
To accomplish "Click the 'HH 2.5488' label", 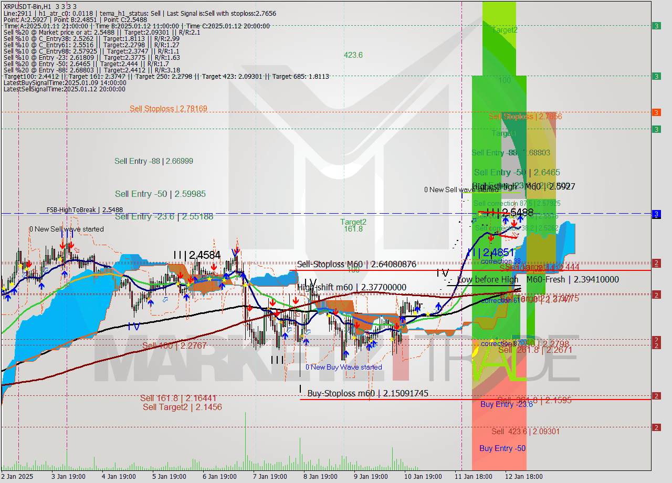I will 509,213.
